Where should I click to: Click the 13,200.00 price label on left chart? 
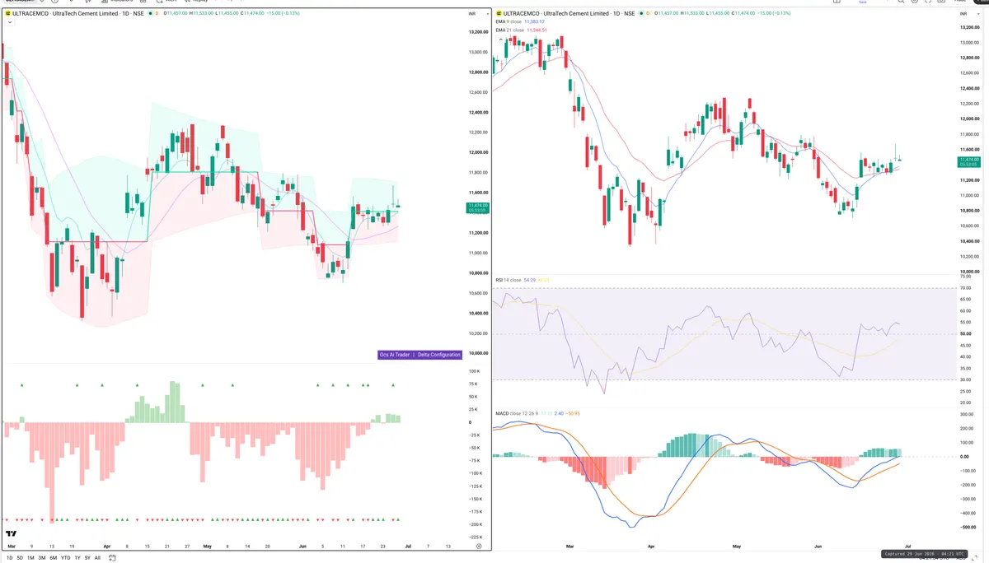[478, 32]
